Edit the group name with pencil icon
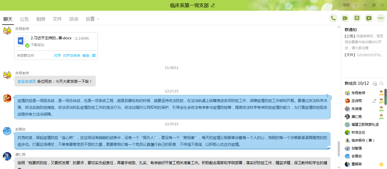 tap(213, 5)
